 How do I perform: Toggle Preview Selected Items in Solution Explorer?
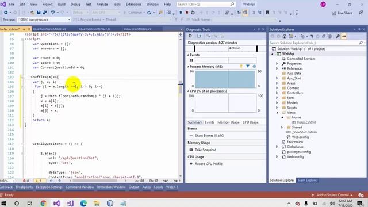(x=344, y=36)
